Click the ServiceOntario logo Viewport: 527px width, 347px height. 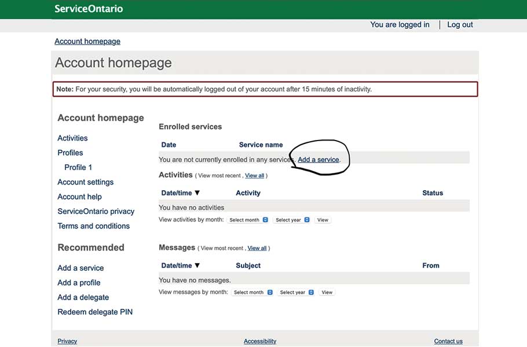(x=89, y=9)
